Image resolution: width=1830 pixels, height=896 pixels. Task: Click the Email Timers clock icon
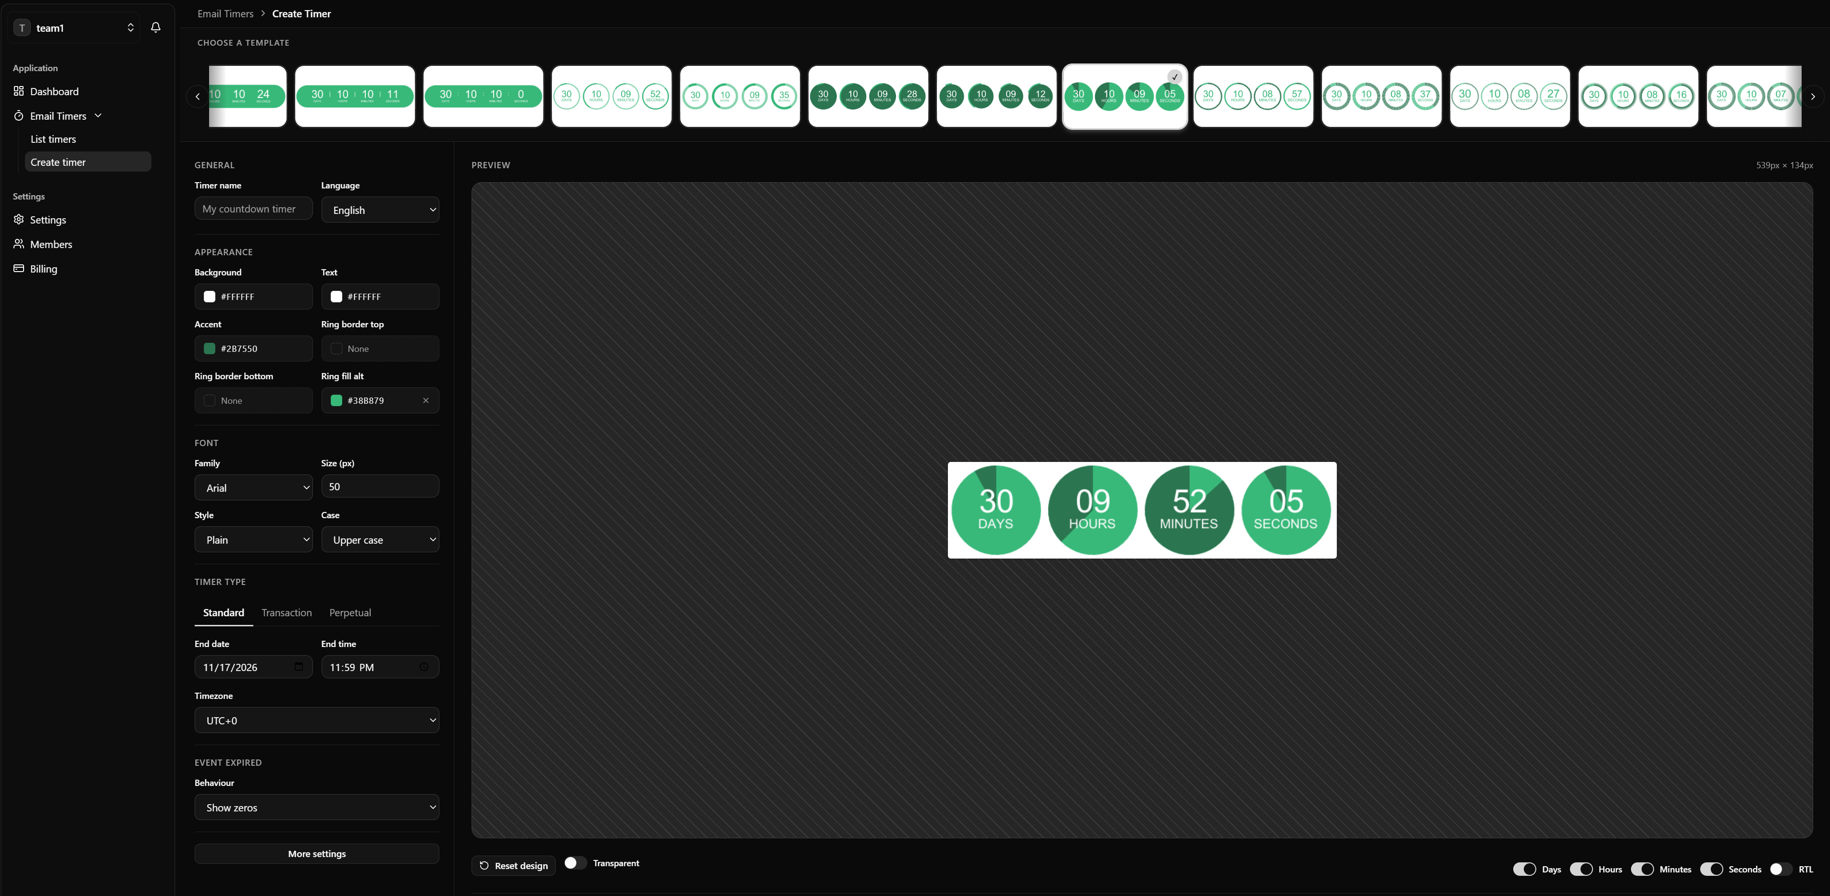coord(18,116)
